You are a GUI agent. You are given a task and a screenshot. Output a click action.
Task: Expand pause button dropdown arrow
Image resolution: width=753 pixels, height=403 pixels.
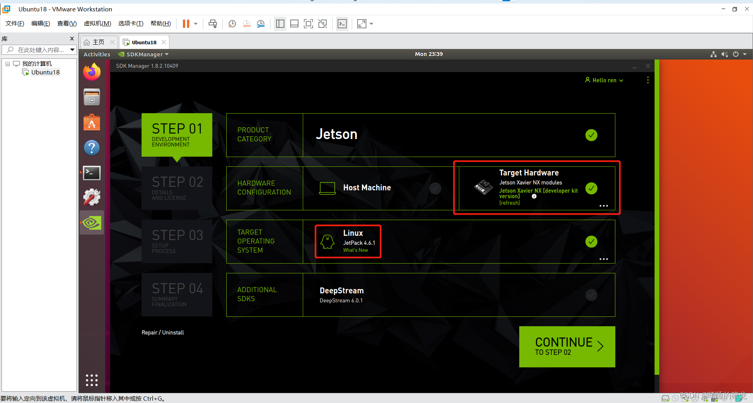[196, 24]
